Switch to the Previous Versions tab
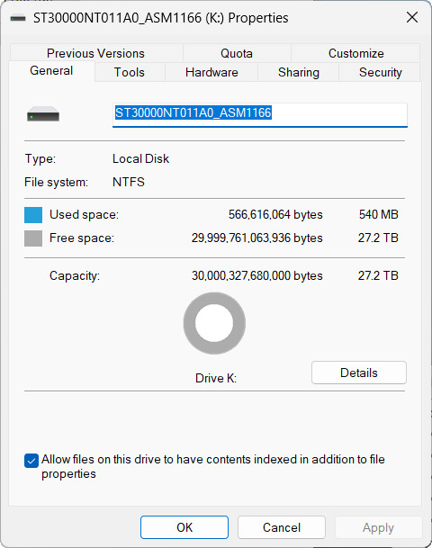 click(95, 53)
